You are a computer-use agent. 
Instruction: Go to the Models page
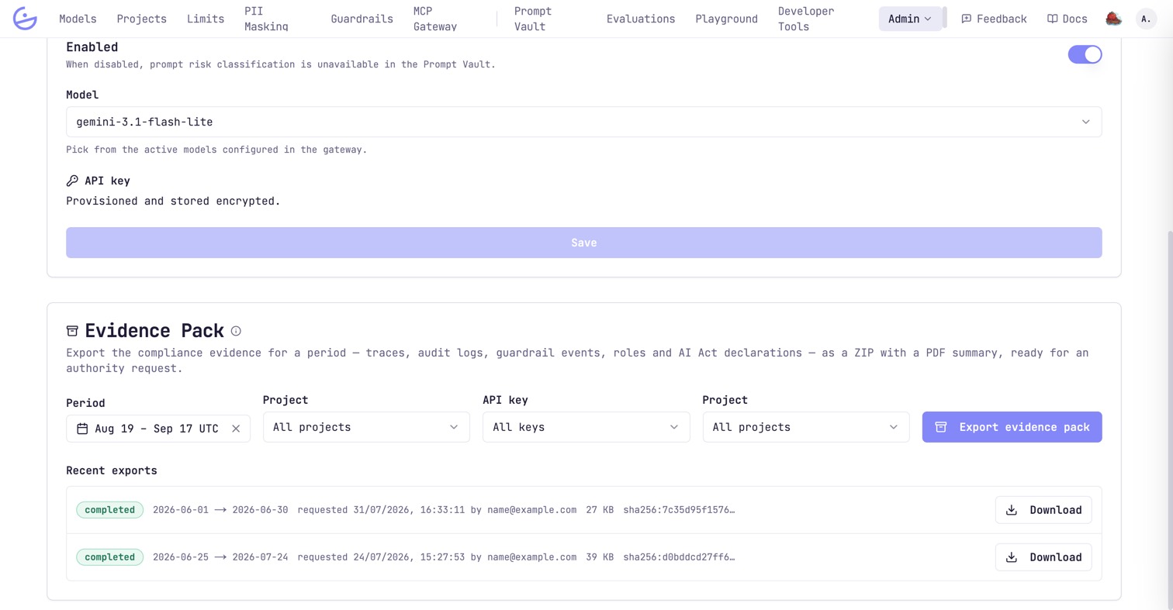click(x=78, y=19)
